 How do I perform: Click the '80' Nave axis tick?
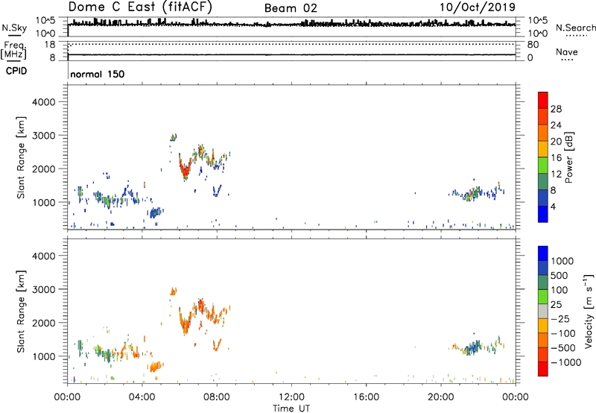tap(533, 45)
